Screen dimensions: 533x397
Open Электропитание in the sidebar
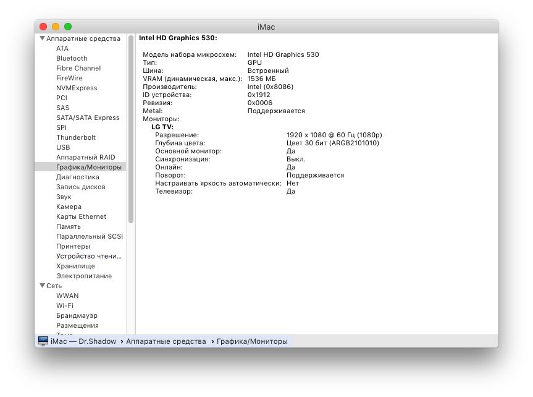pyautogui.click(x=84, y=276)
